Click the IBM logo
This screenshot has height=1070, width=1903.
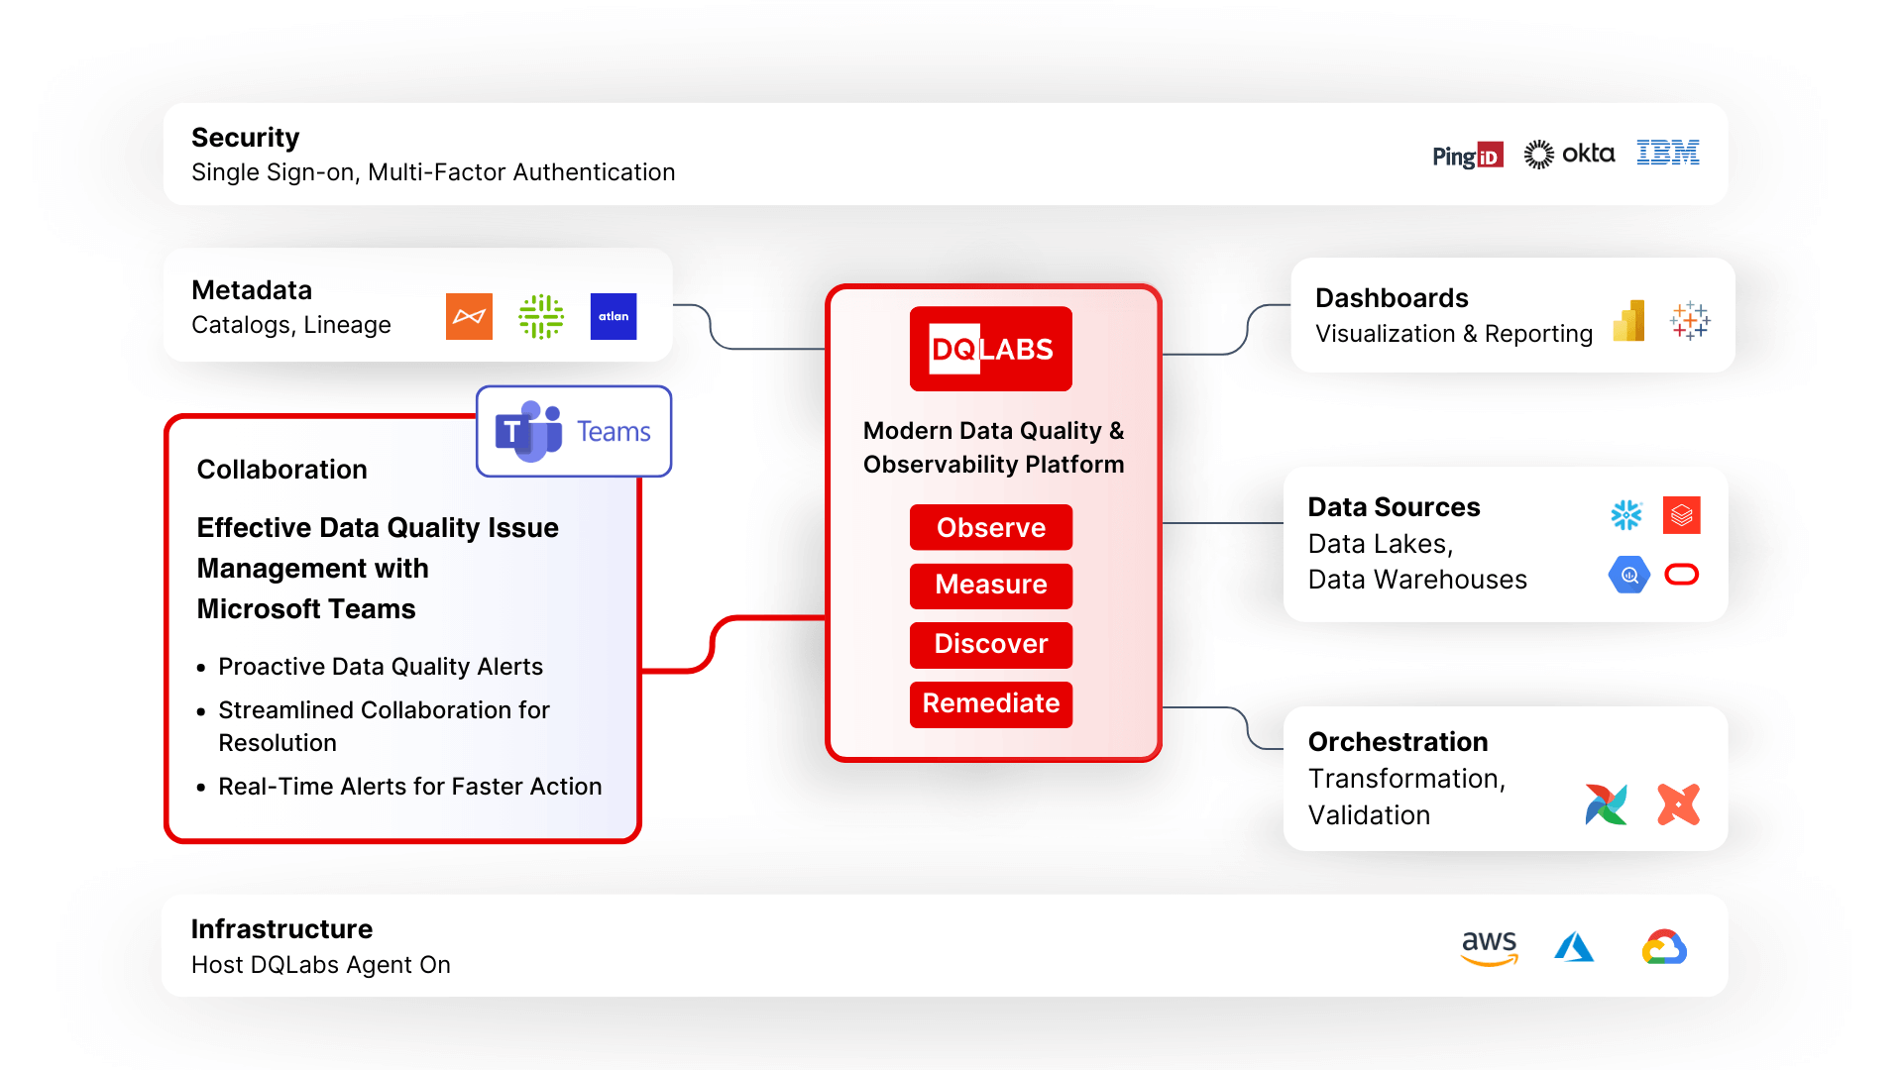(x=1668, y=153)
